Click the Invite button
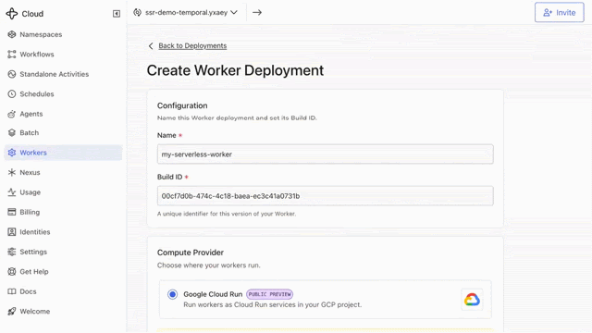 click(559, 12)
